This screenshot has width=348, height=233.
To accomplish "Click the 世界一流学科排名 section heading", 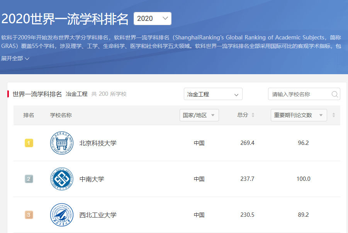I will point(37,94).
